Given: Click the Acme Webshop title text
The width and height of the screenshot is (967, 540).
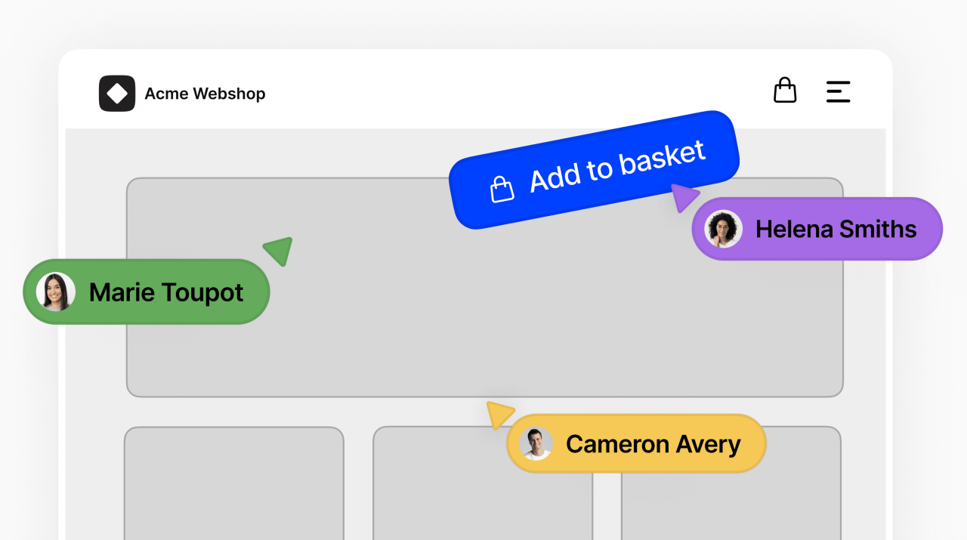Looking at the screenshot, I should point(205,94).
